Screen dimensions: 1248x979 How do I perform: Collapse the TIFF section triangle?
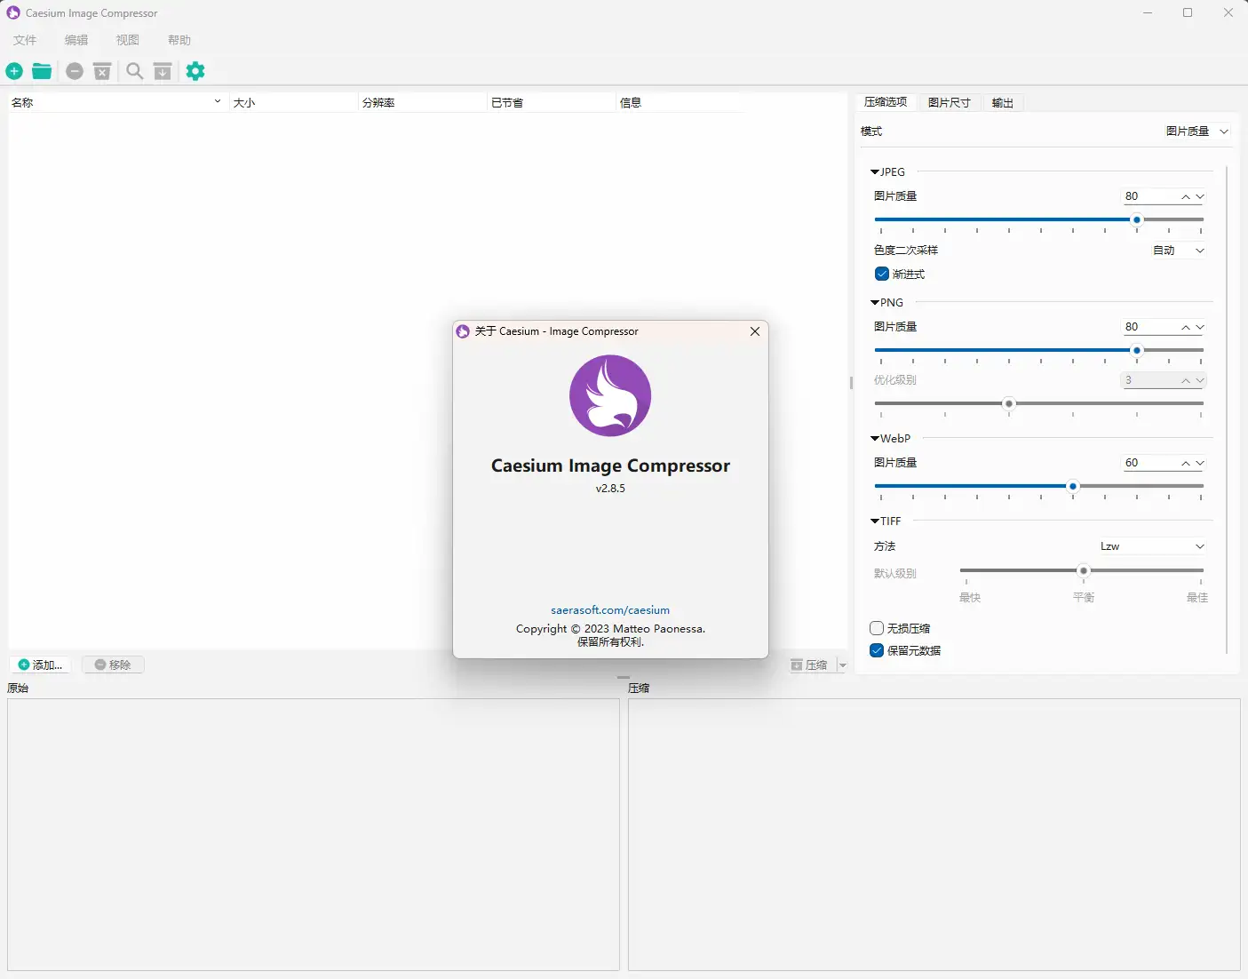click(875, 521)
